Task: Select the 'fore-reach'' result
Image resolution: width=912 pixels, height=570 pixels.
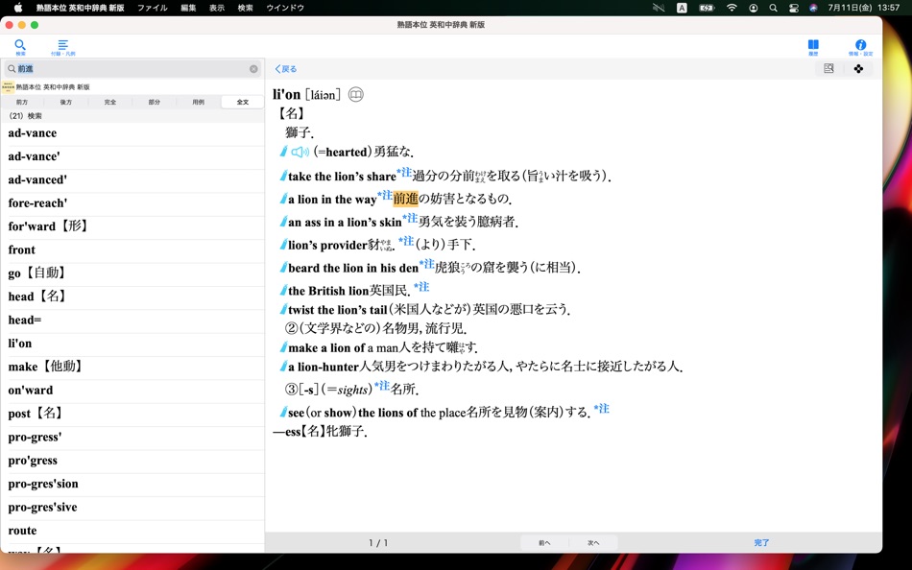Action: (x=132, y=203)
